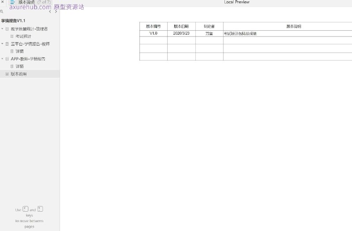Click the Local Preview title text
Screen dimensions: 352x231
237,2
